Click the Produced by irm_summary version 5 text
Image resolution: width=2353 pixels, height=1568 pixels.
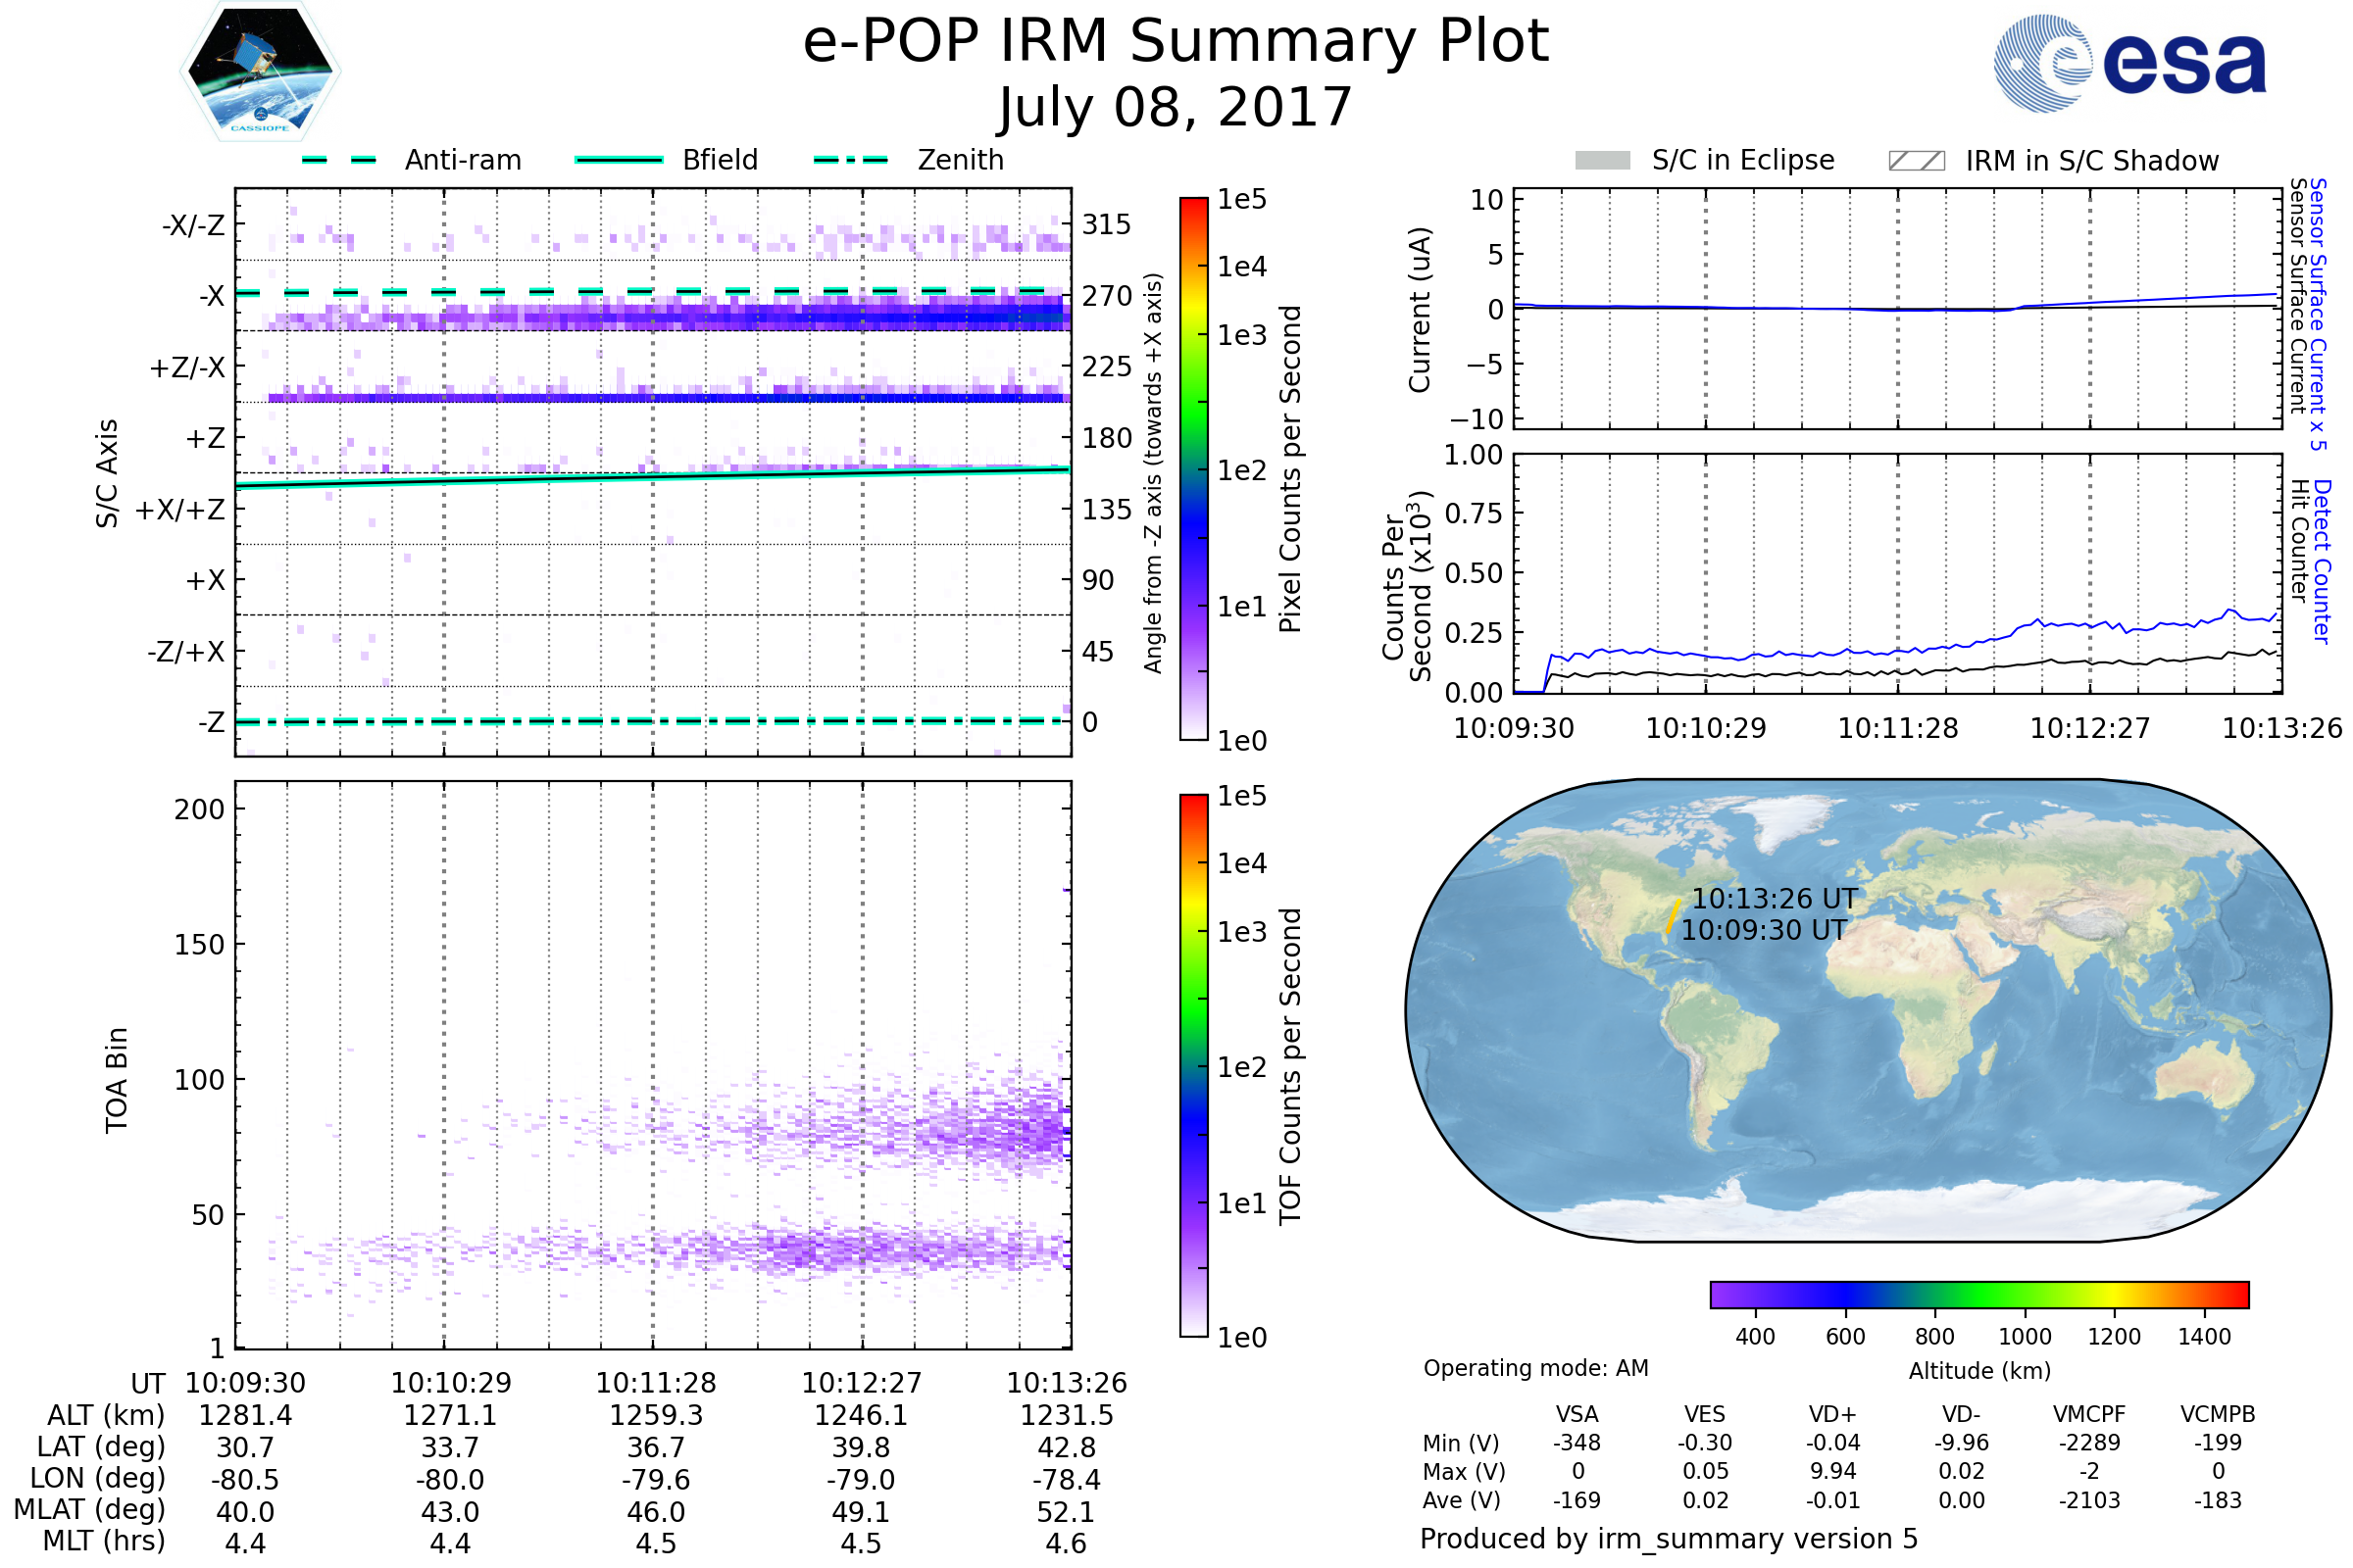1669,1539
